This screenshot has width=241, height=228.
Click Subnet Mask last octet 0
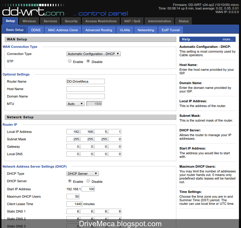point(115,139)
